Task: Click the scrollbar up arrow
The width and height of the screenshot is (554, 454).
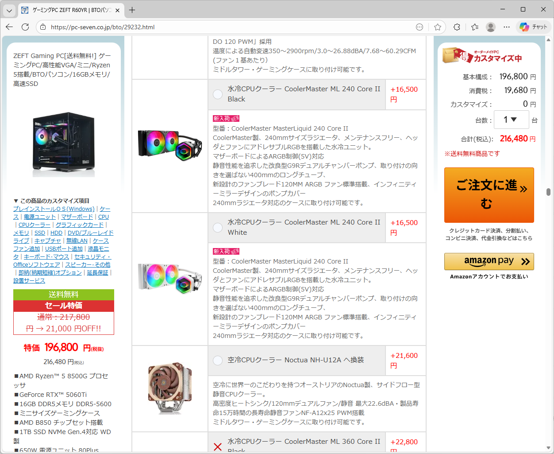Action: pos(549,40)
